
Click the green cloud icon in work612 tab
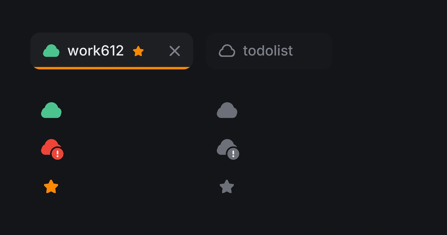tap(51, 51)
